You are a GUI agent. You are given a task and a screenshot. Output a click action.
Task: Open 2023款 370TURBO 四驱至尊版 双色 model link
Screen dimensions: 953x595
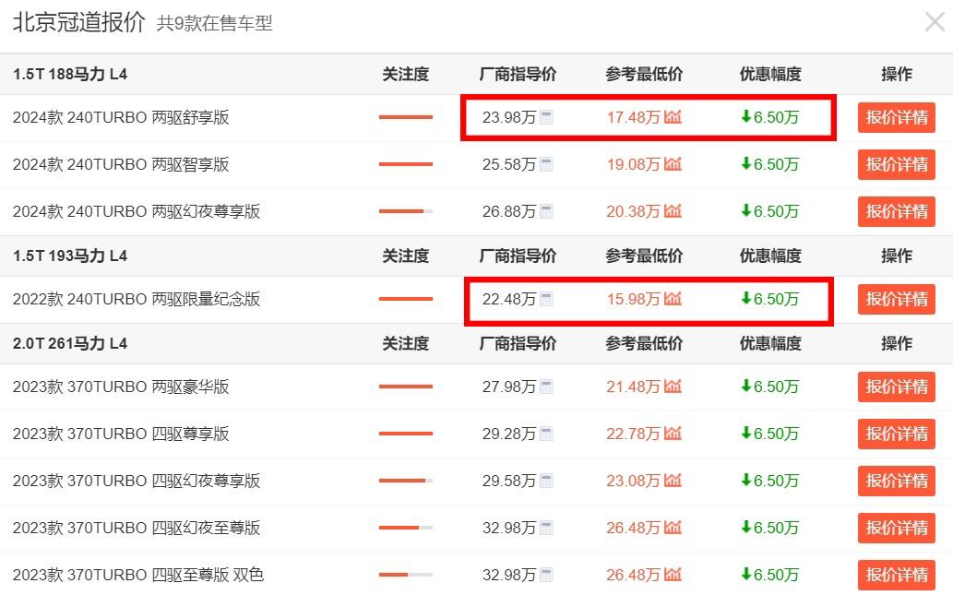point(138,575)
